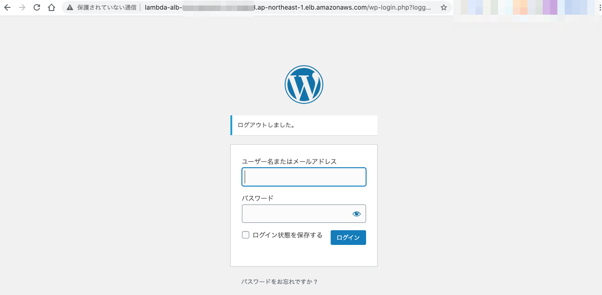
Task: Click the ログイン状態を保存する label text
Action: tap(287, 235)
